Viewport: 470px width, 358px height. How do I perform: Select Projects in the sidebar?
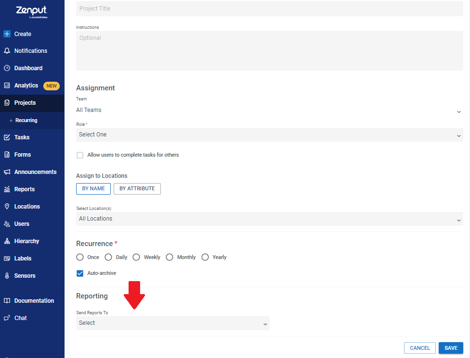coord(25,103)
